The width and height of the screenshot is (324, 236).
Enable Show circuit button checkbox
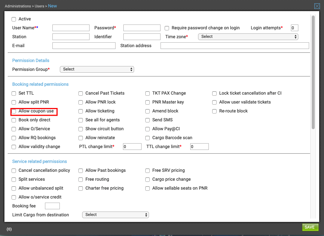click(81, 129)
